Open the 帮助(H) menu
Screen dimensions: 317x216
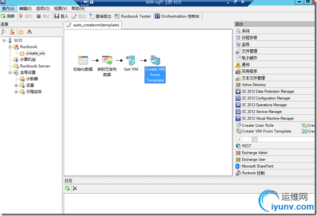(x=78, y=9)
